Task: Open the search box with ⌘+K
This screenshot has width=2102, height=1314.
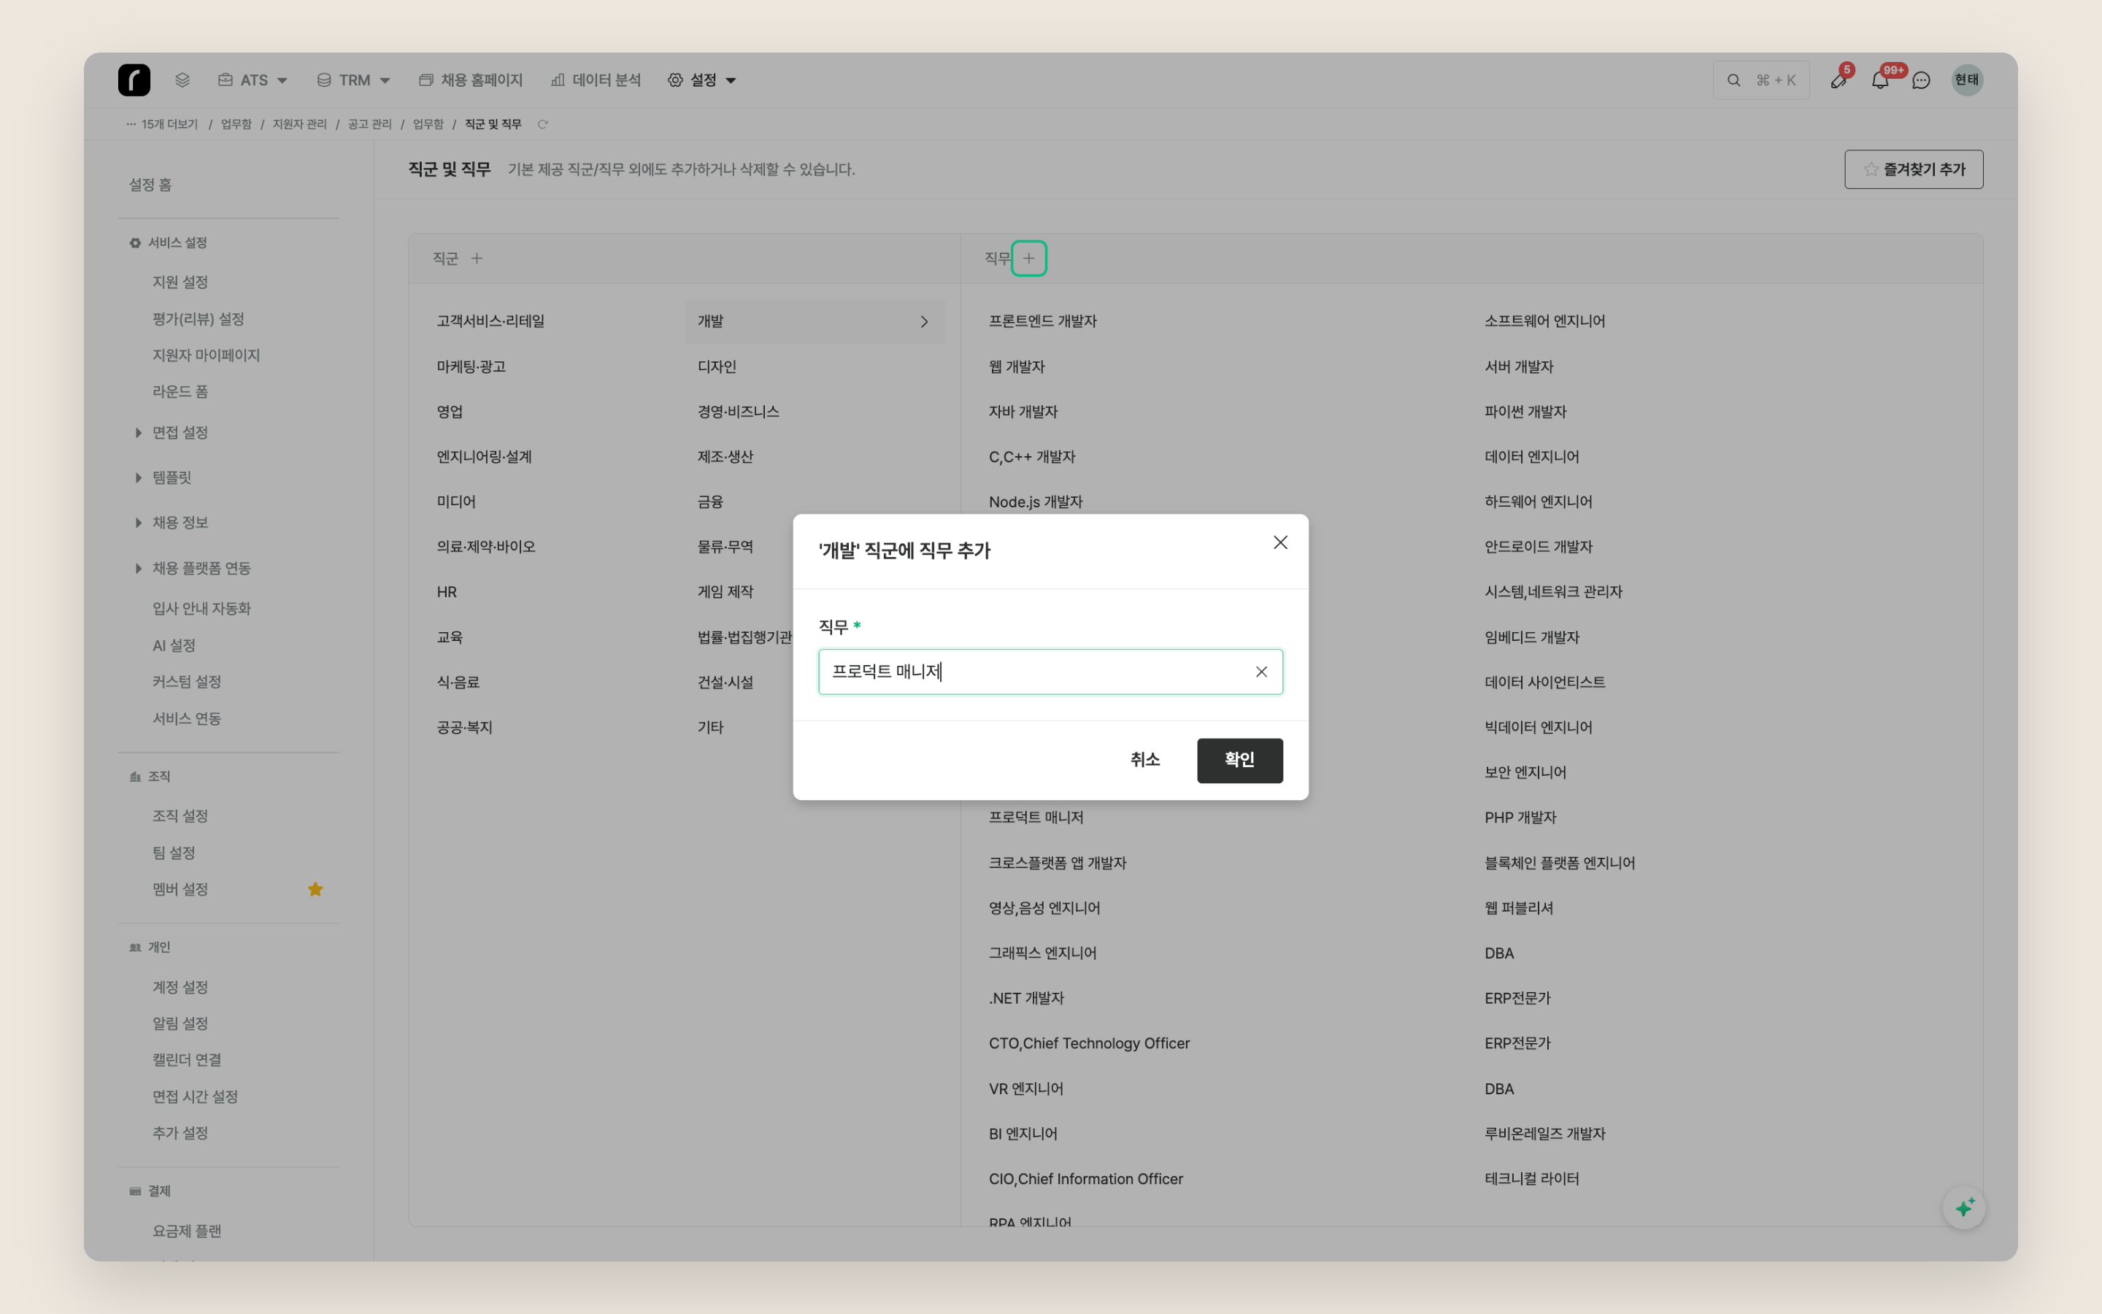Action: (1760, 80)
